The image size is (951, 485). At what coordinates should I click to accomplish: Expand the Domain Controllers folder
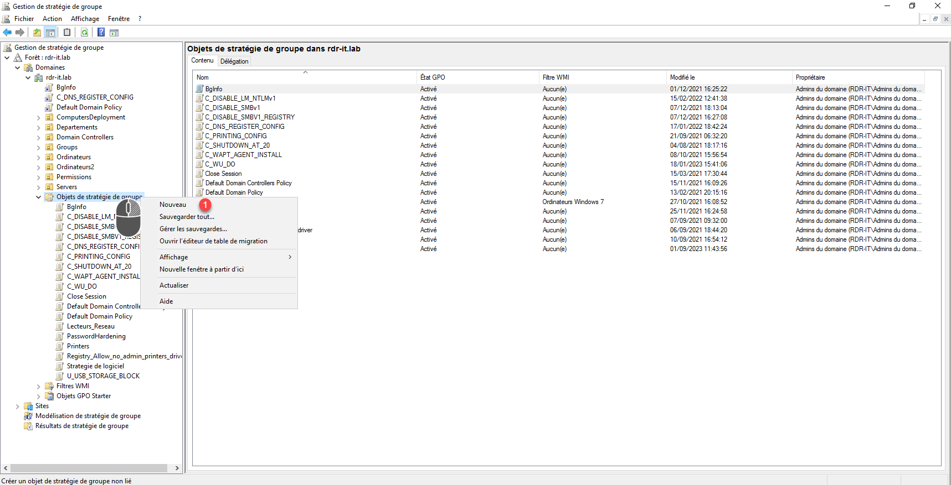(38, 137)
